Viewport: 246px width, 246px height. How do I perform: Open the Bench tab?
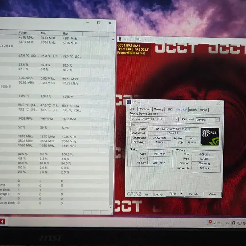[x=193, y=110]
